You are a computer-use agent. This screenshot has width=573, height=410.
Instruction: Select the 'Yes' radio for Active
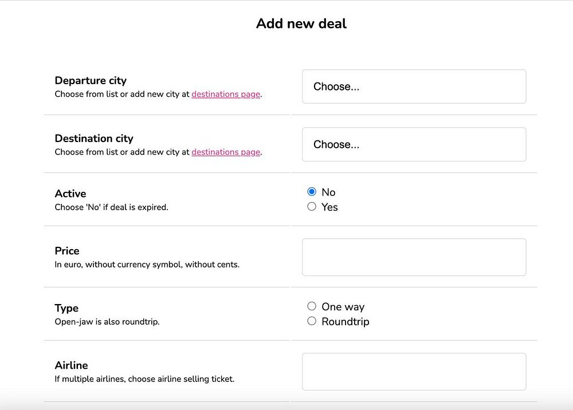[312, 207]
